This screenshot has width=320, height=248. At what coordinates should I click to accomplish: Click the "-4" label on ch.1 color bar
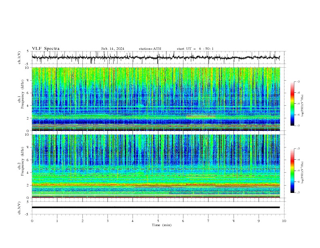click(298, 92)
